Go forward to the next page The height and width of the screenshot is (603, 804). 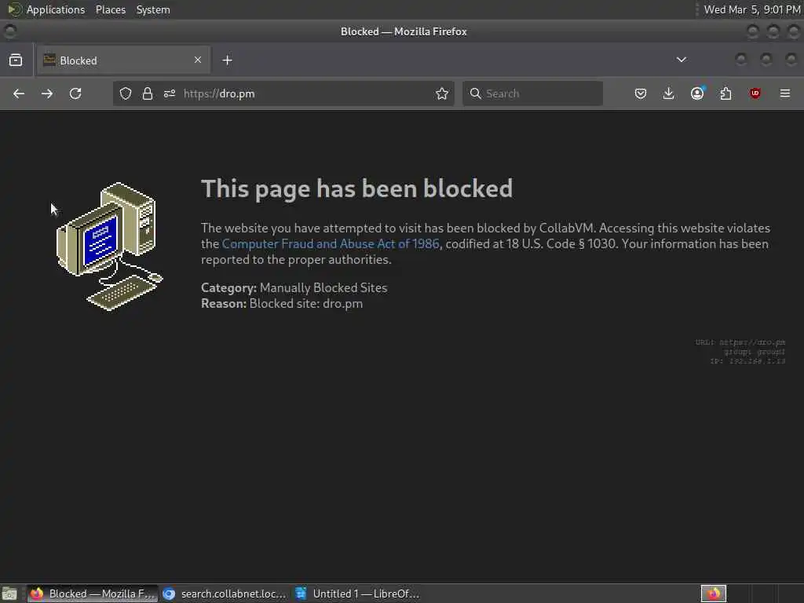[46, 93]
